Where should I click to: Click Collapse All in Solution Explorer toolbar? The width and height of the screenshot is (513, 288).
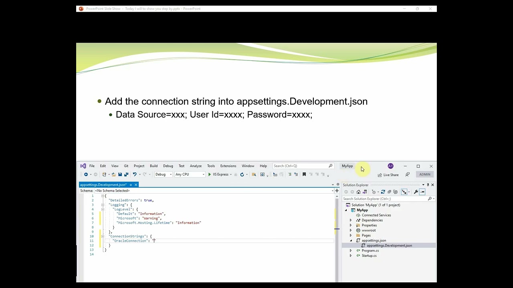[x=389, y=192]
